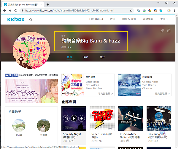Click the green extension icon in toolbar
This screenshot has width=178, height=149.
(144, 11)
